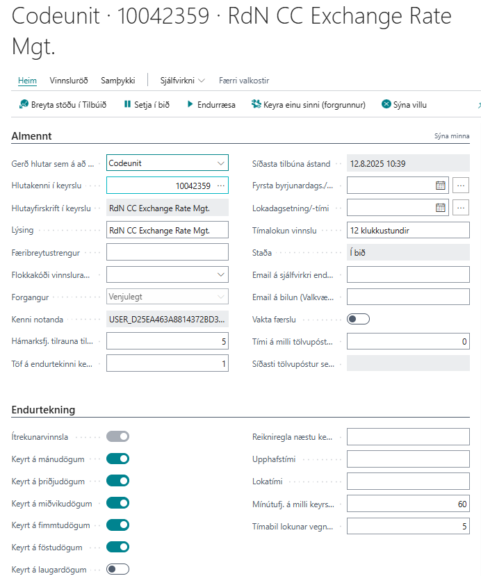Click the Tímalokun vinnslu input field
The width and height of the screenshot is (481, 576).
pos(408,230)
